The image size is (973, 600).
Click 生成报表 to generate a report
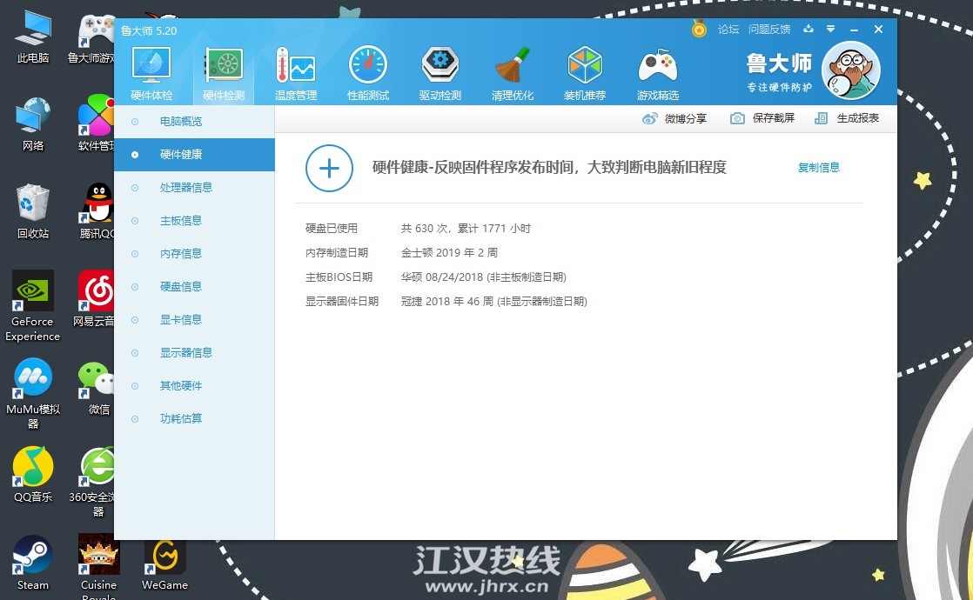(847, 118)
